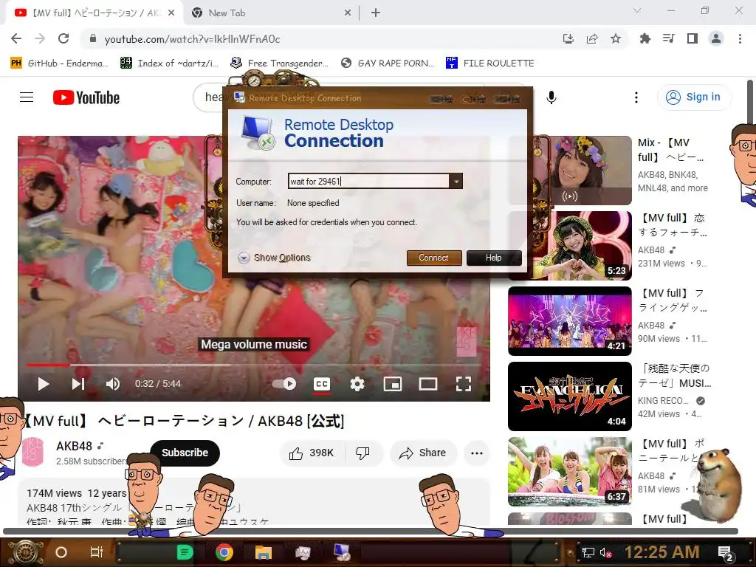This screenshot has height=567, width=756.
Task: Open a new Chrome tab with plus
Action: pos(376,13)
